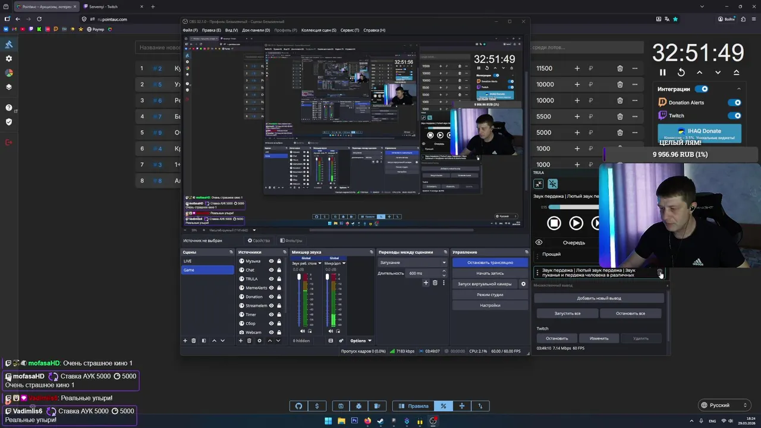Select the percent icon in bottom toolbar
The width and height of the screenshot is (761, 428).
coord(443,406)
